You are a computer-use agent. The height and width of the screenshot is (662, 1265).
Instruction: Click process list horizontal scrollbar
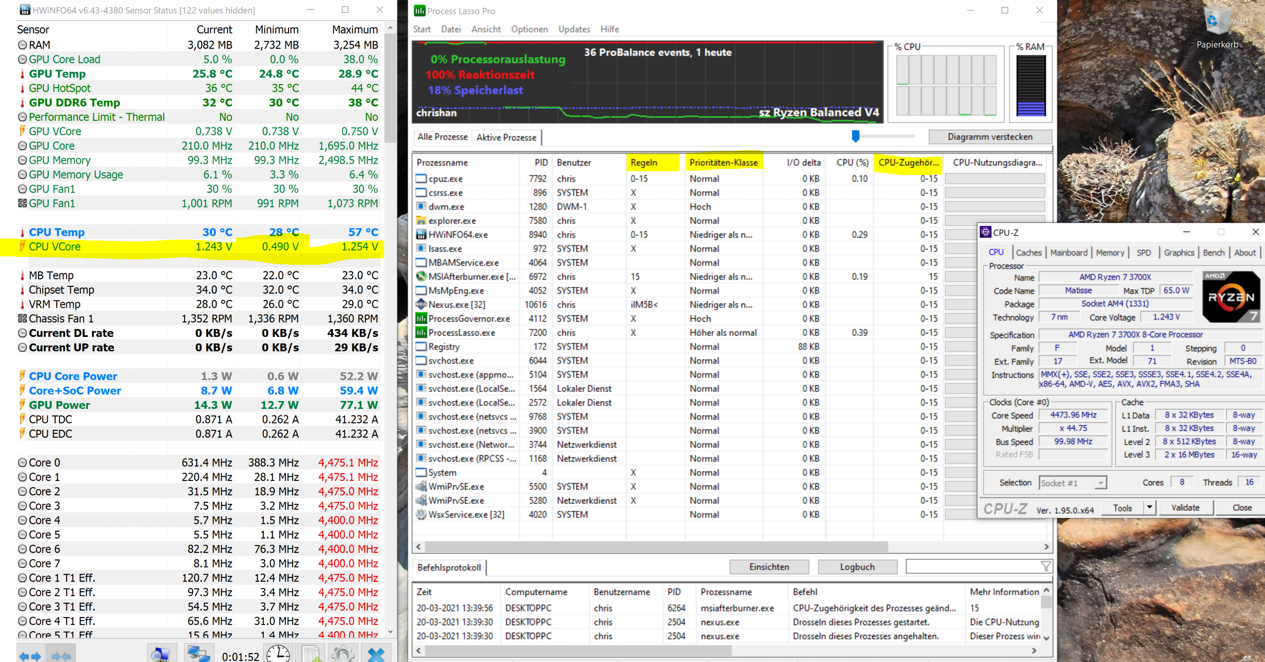[x=656, y=546]
